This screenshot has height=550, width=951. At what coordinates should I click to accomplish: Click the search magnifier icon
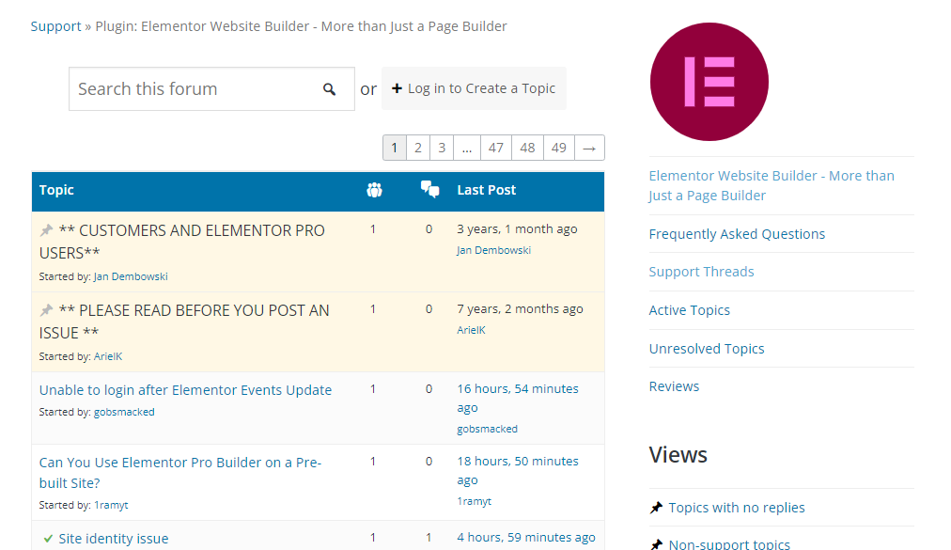(x=329, y=89)
